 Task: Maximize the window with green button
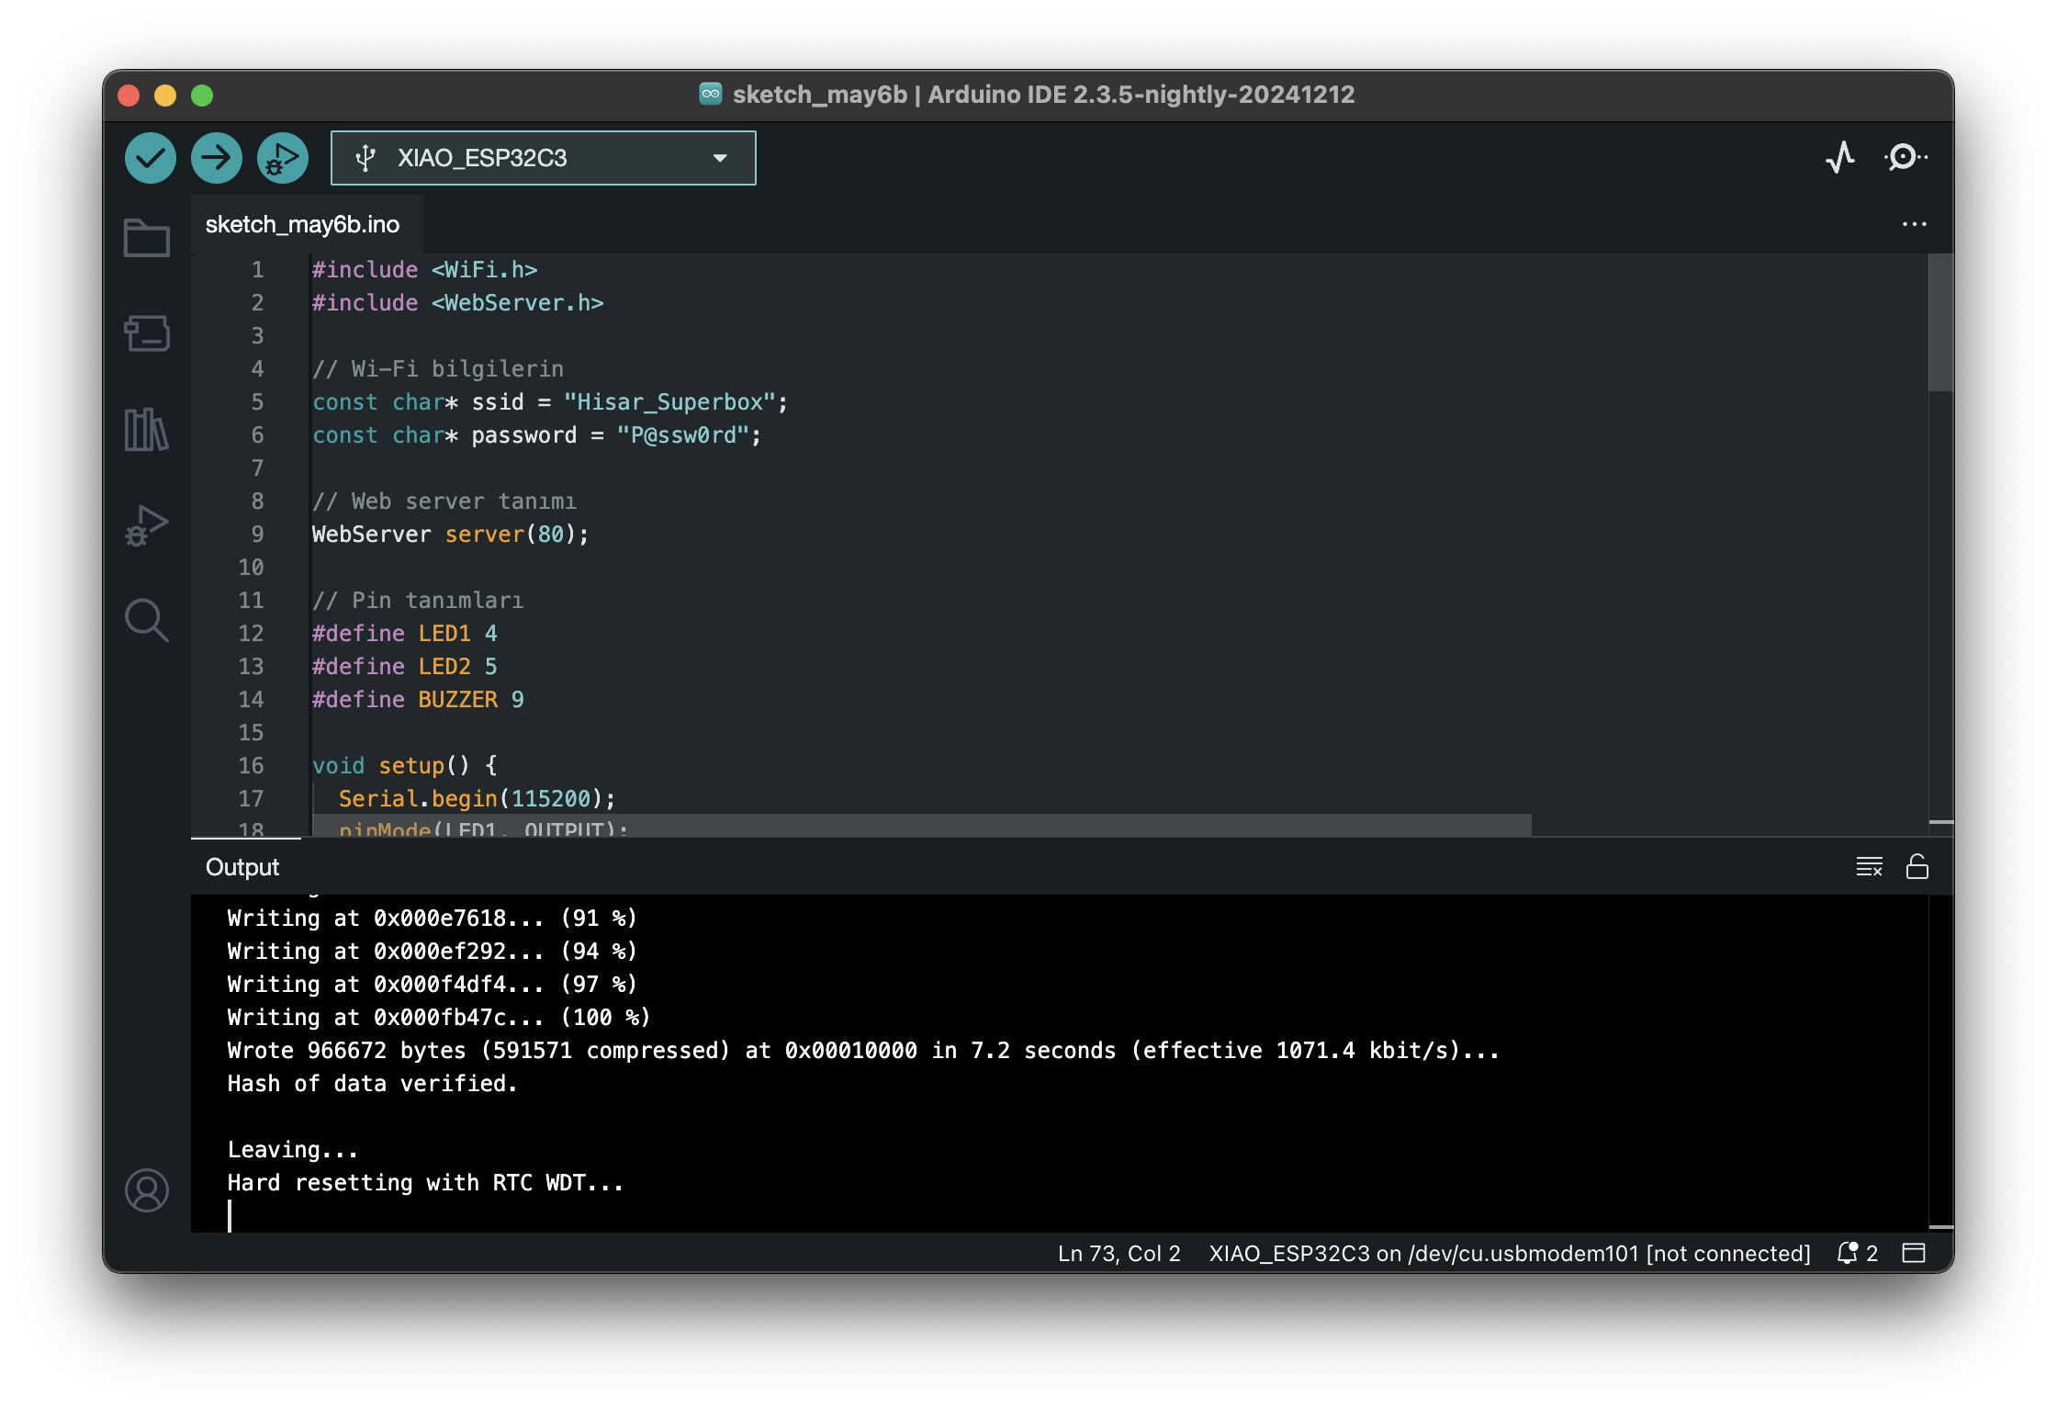202,96
